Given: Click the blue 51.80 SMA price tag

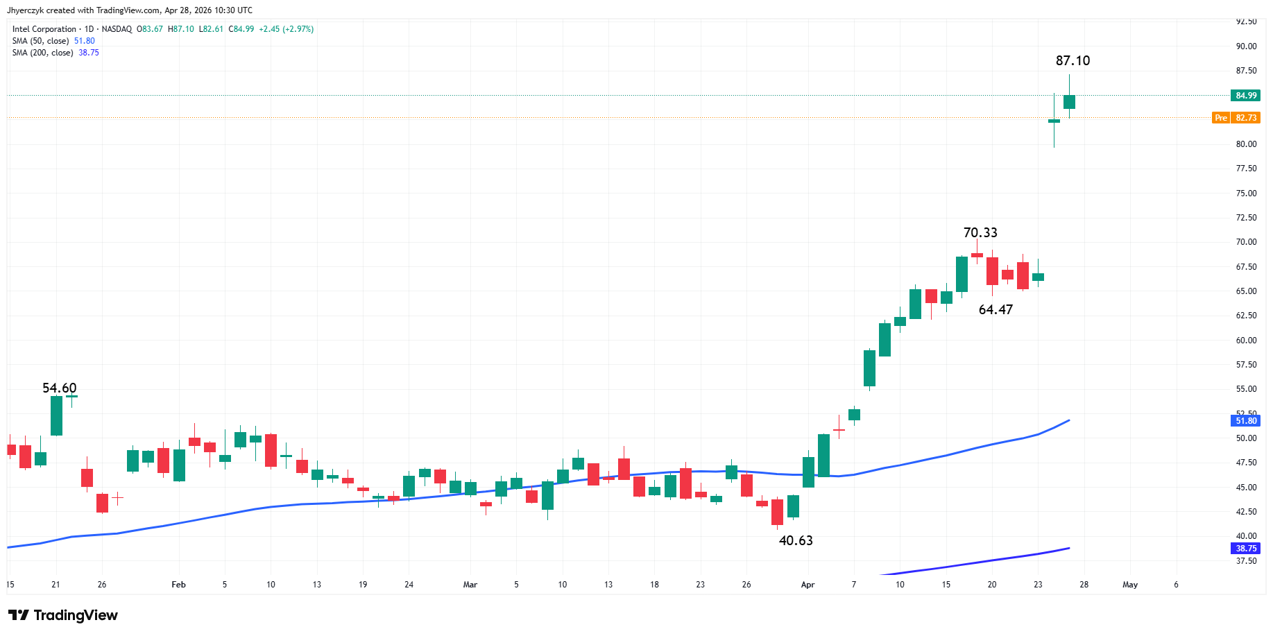Looking at the screenshot, I should click(1246, 421).
